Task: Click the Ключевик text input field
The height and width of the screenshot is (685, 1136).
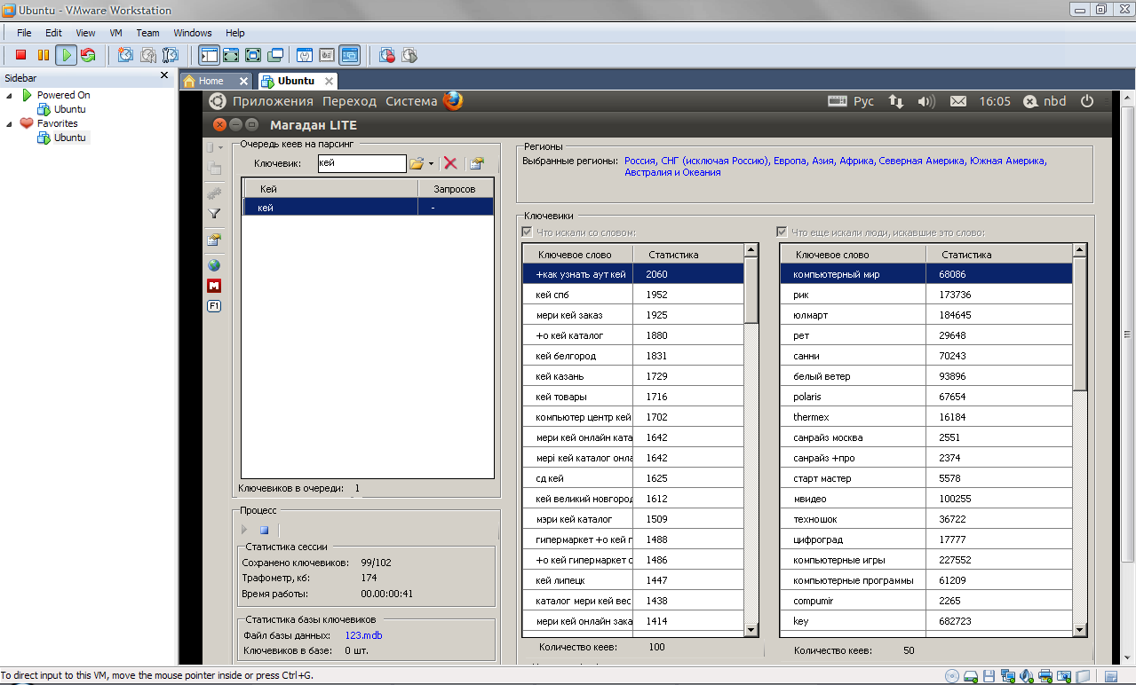Action: (361, 163)
